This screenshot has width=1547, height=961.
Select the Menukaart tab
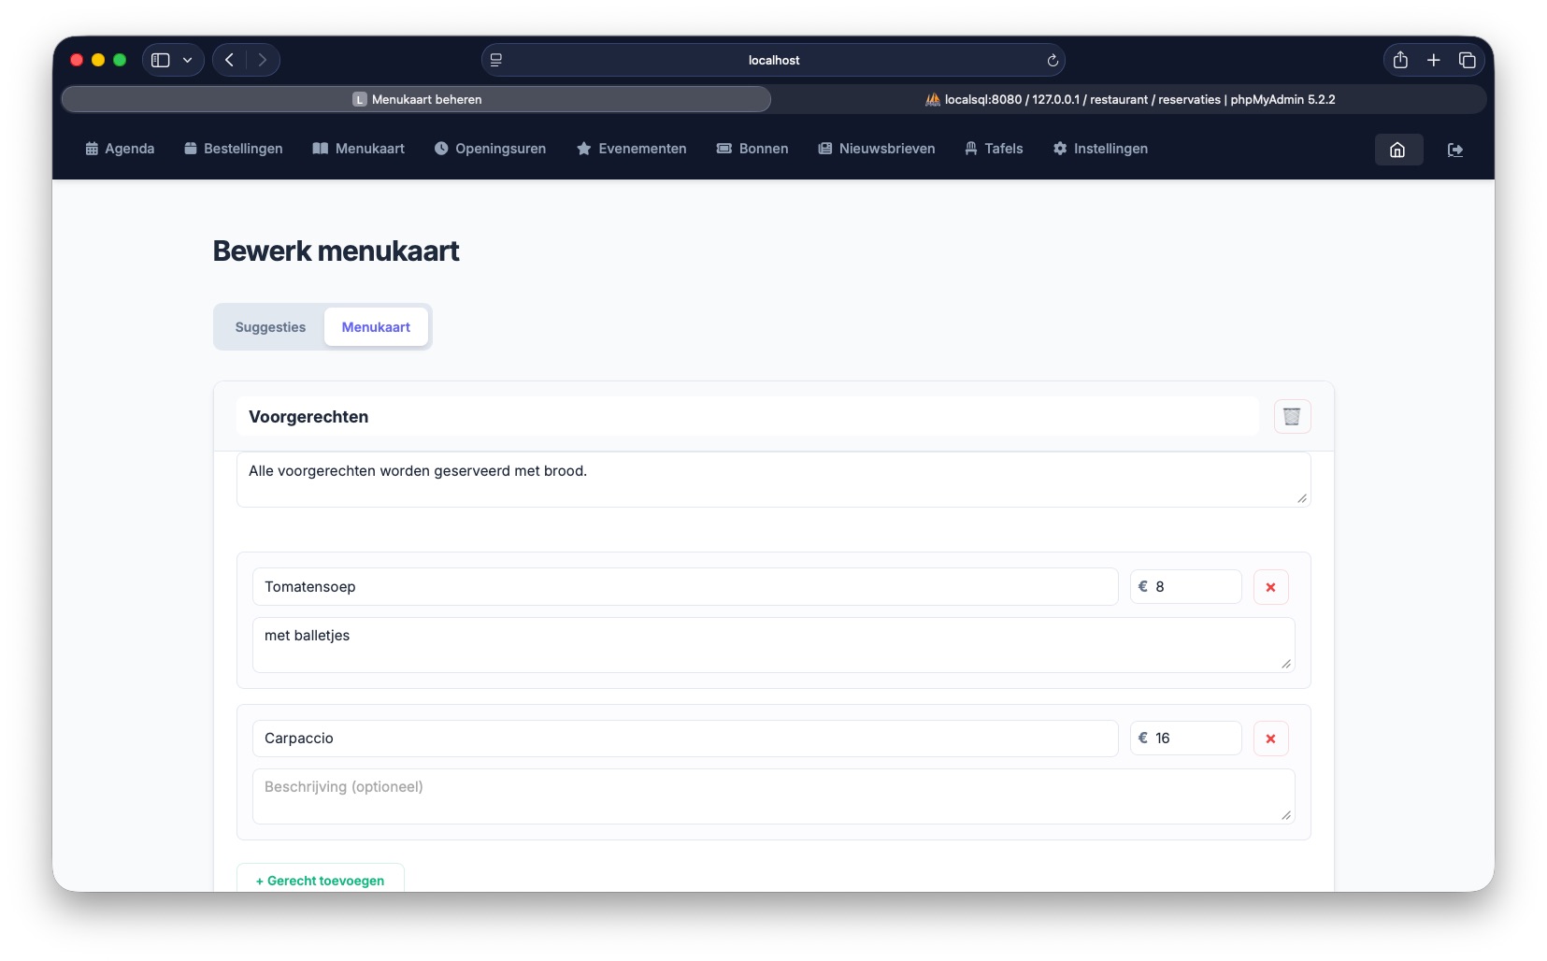click(x=376, y=327)
